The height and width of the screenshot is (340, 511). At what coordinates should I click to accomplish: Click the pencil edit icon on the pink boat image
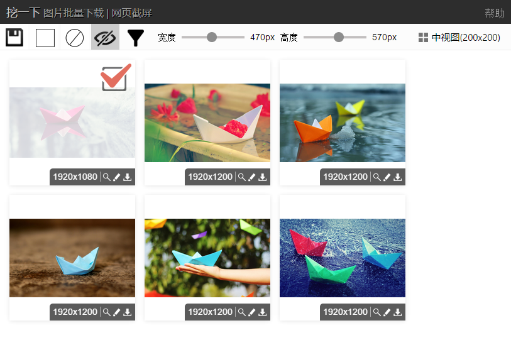117,177
